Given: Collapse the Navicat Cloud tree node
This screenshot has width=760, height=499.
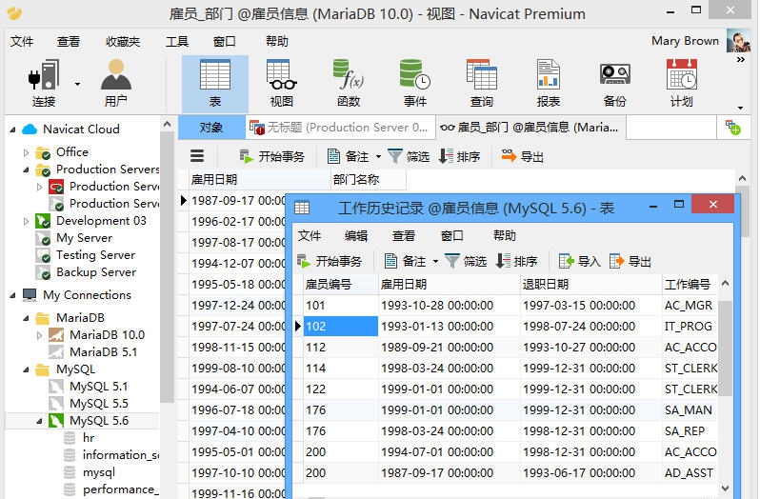Looking at the screenshot, I should tap(12, 130).
